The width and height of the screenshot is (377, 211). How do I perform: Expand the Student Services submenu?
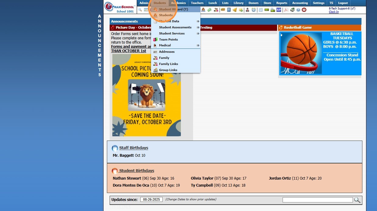click(x=176, y=33)
